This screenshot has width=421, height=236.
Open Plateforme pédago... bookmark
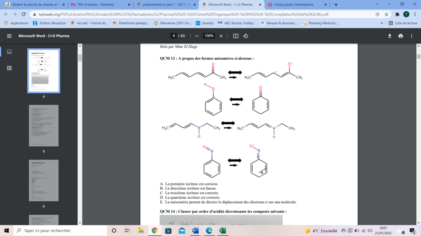(x=131, y=23)
